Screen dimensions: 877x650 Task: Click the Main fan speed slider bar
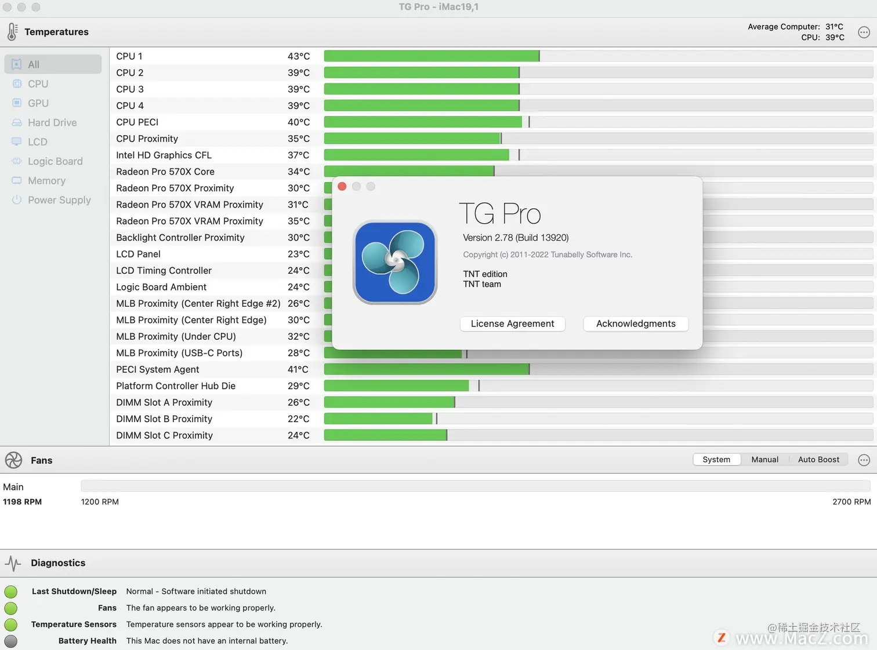pos(475,486)
